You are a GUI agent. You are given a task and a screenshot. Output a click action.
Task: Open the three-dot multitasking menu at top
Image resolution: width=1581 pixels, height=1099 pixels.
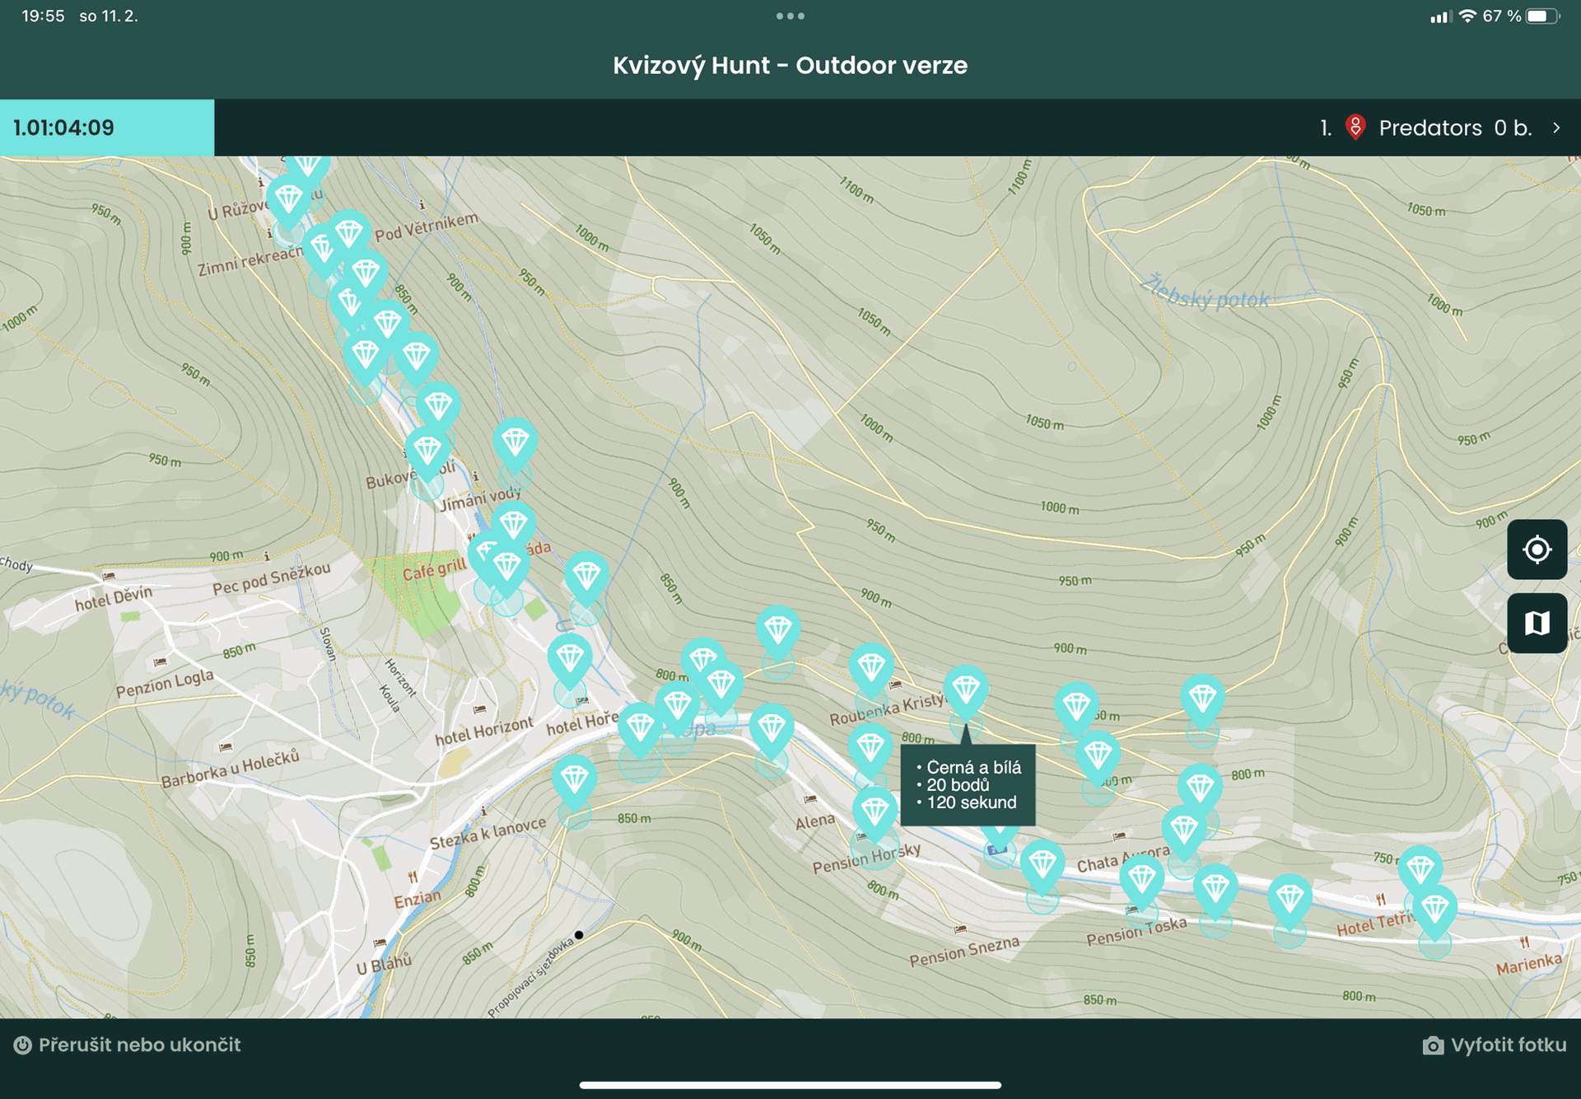(x=790, y=16)
